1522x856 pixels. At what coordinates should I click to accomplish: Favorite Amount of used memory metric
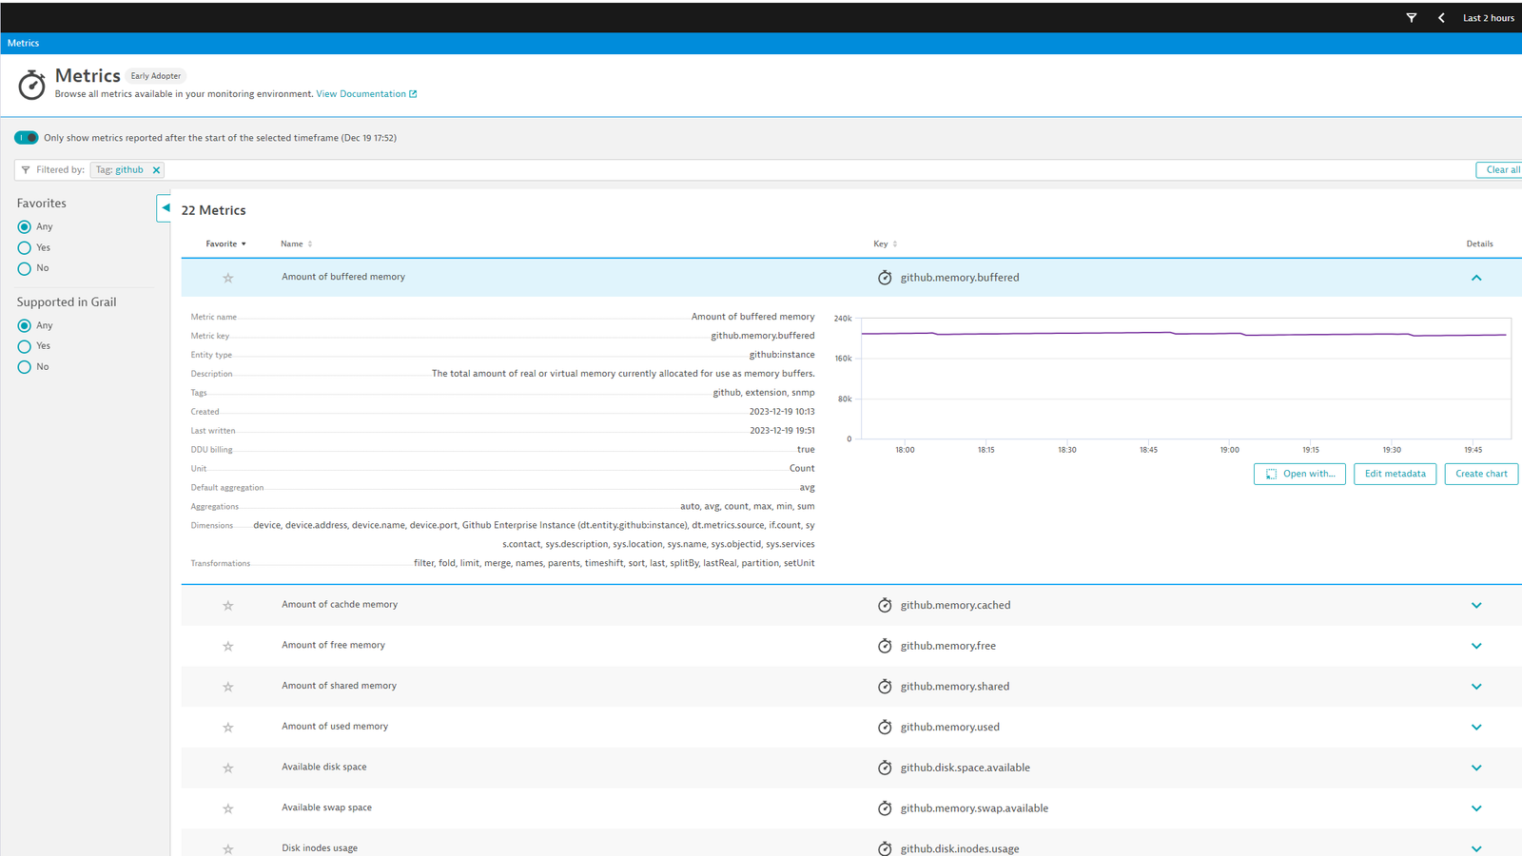tap(228, 728)
